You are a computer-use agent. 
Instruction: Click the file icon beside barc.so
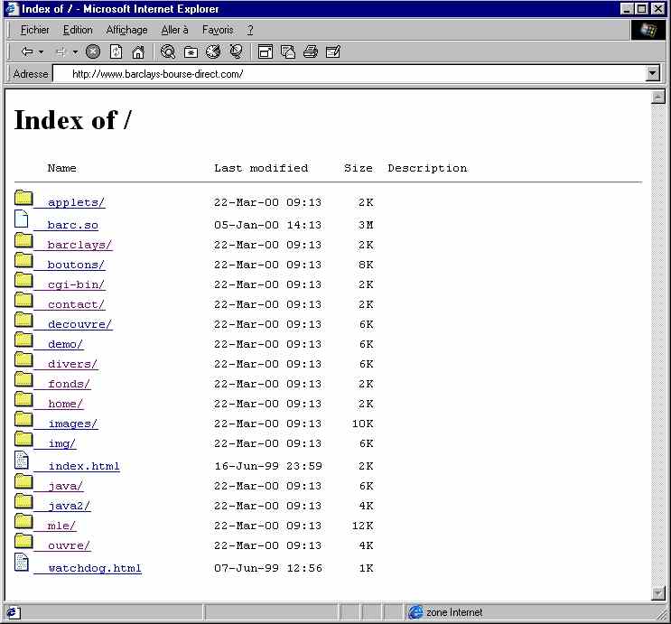click(22, 219)
